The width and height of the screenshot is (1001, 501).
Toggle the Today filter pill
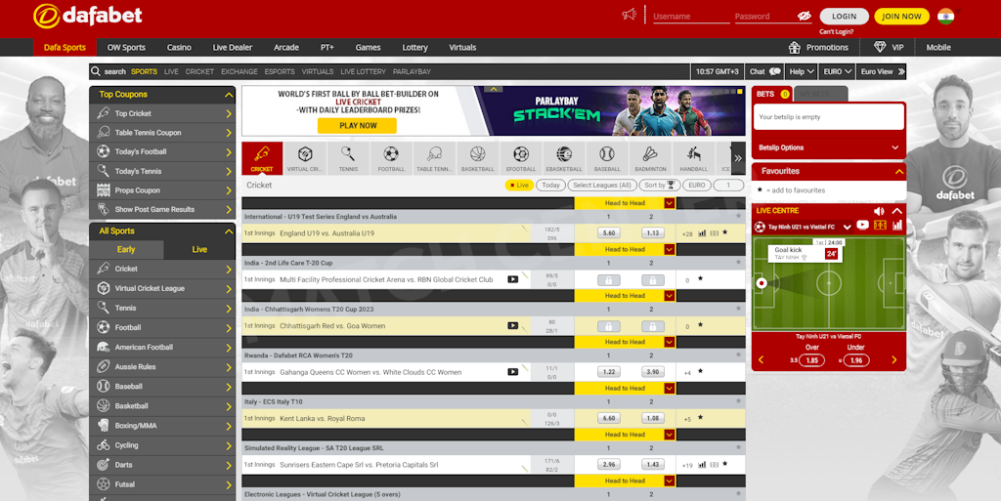pos(551,185)
